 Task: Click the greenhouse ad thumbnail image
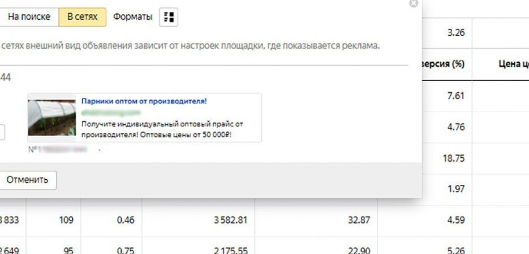pyautogui.click(x=52, y=118)
